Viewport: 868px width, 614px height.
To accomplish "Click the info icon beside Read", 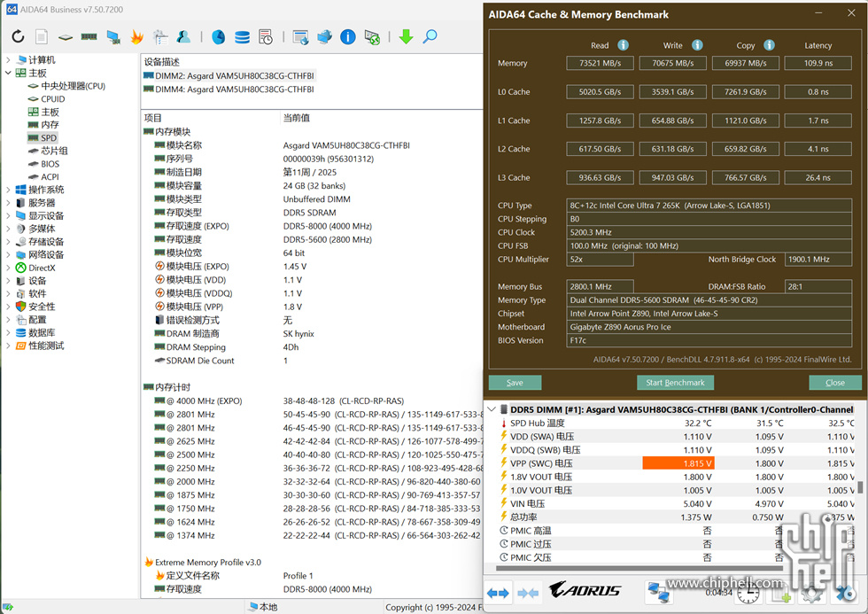I will [623, 45].
